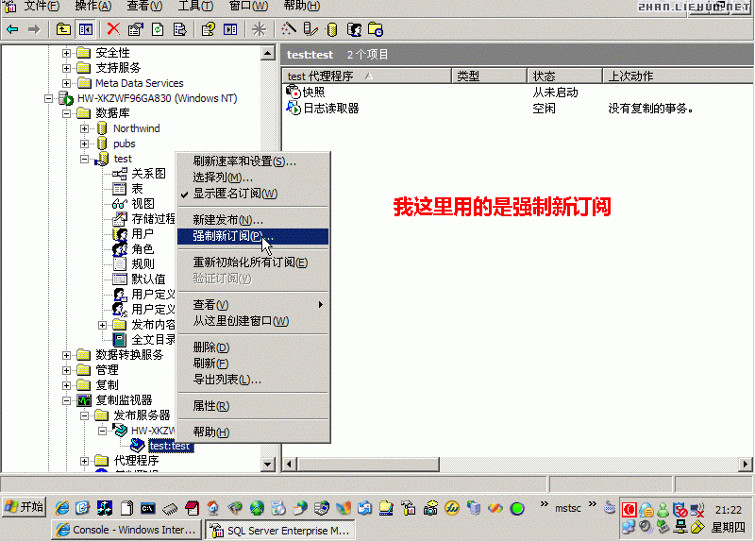This screenshot has width=755, height=542.
Task: Expand the Meta Data Services folder
Action: click(x=66, y=83)
